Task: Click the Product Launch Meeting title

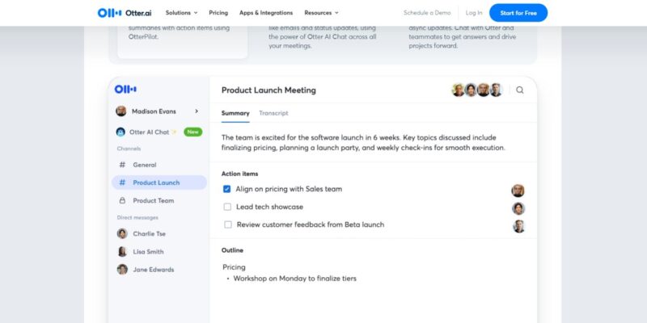Action: [269, 90]
